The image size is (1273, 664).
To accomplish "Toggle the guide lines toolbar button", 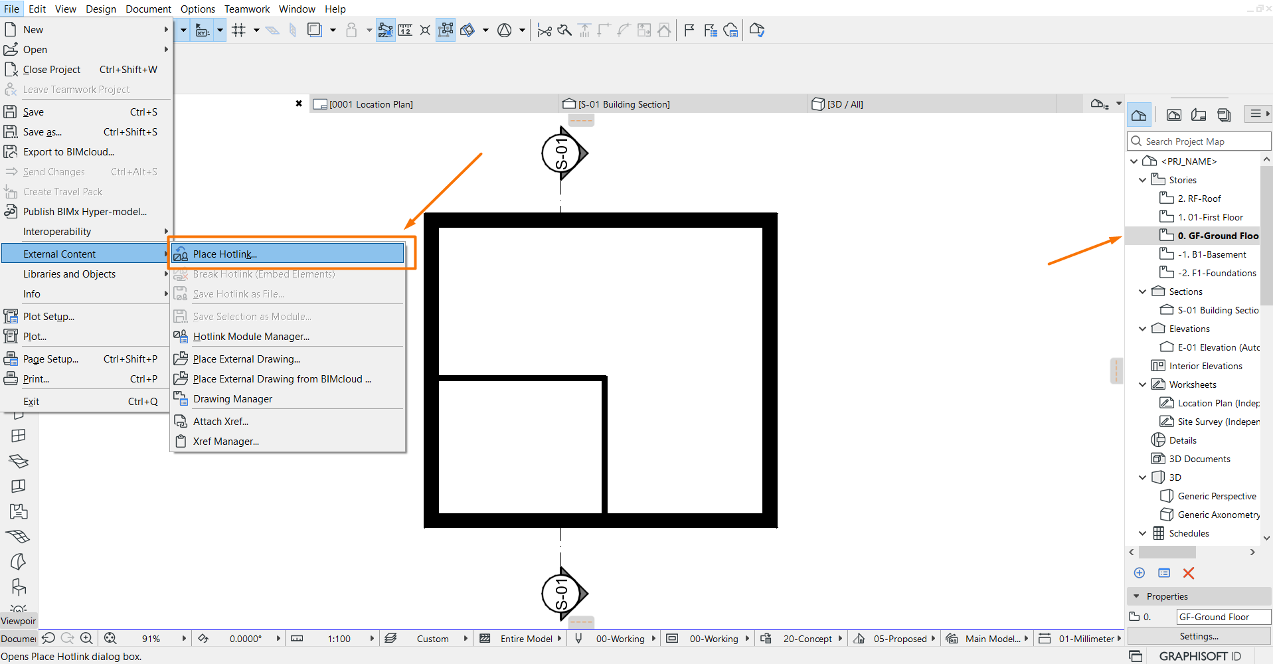I will click(x=384, y=30).
